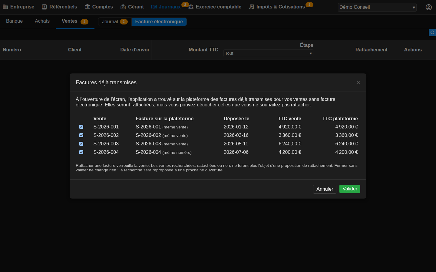
Task: Switch to the Banque tab
Action: pyautogui.click(x=15, y=21)
